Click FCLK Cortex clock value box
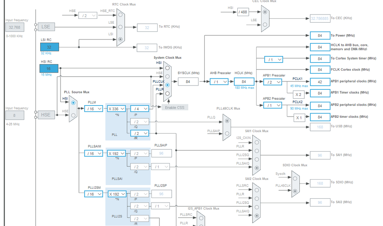This screenshot has width=383, height=226. [x=320, y=70]
